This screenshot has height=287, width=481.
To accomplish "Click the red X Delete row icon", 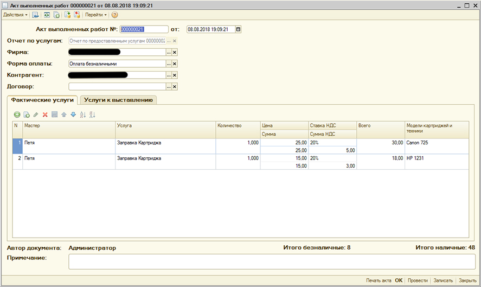I will point(45,114).
